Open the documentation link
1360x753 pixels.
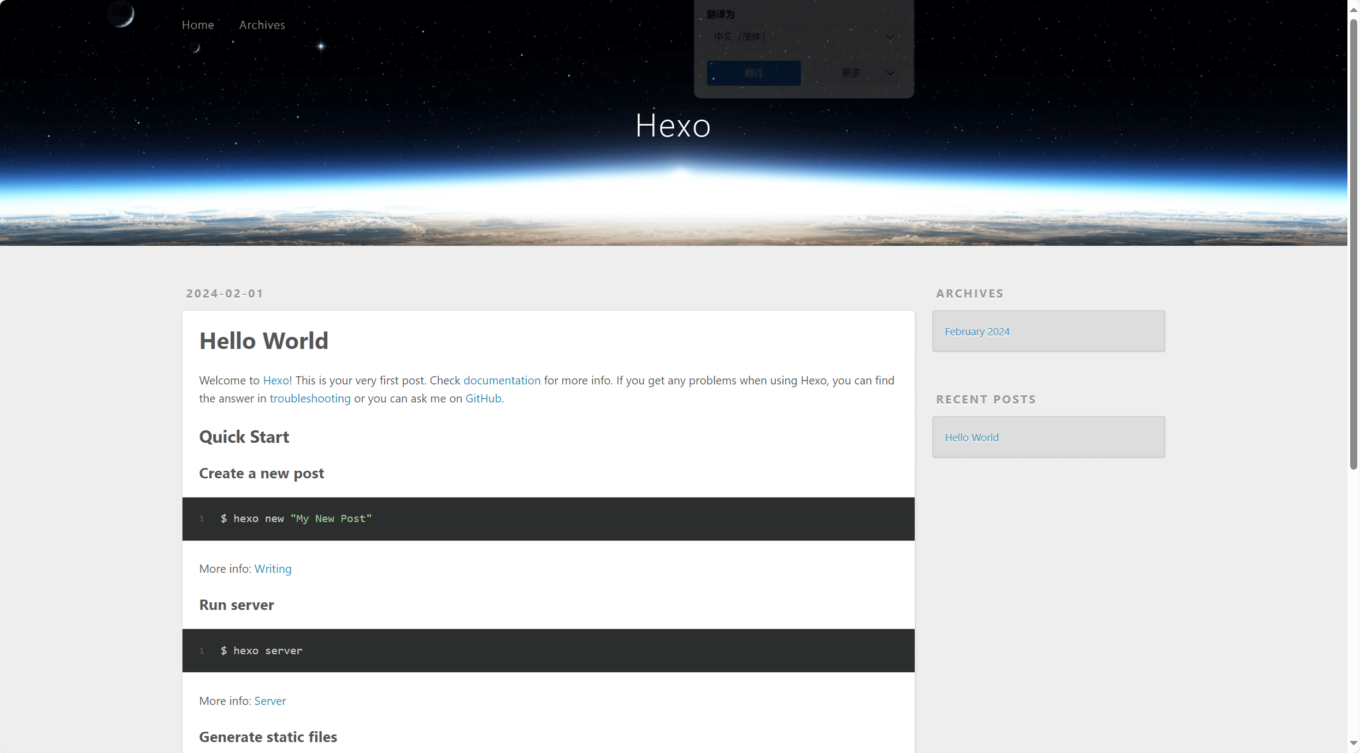(x=502, y=380)
